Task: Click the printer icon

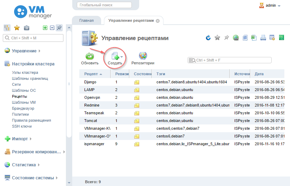Action: coord(263,38)
